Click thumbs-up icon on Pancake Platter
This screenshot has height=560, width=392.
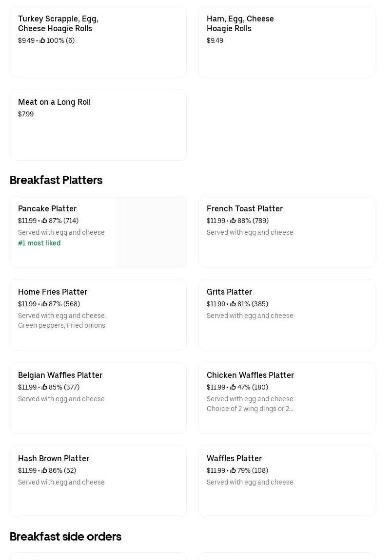(44, 221)
